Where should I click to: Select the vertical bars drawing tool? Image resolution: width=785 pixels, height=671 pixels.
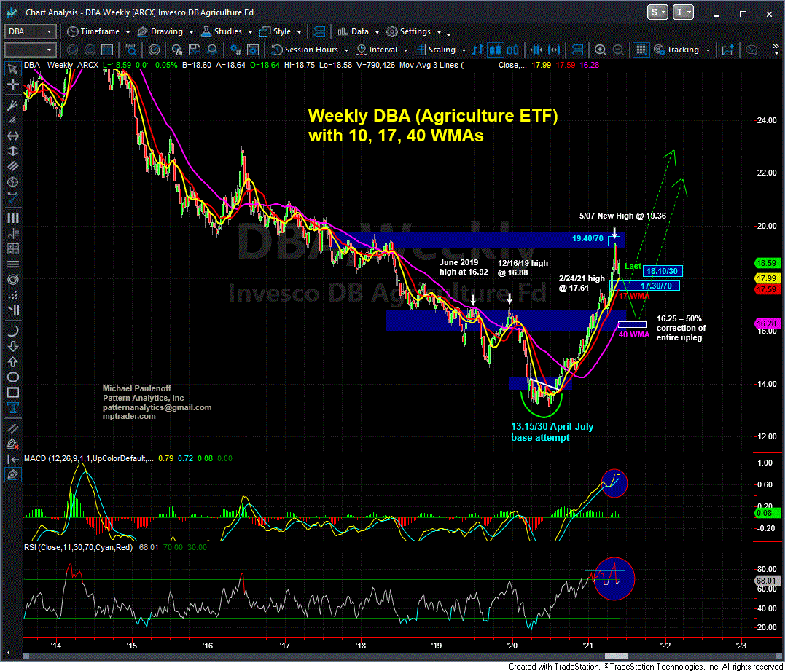pyautogui.click(x=13, y=218)
